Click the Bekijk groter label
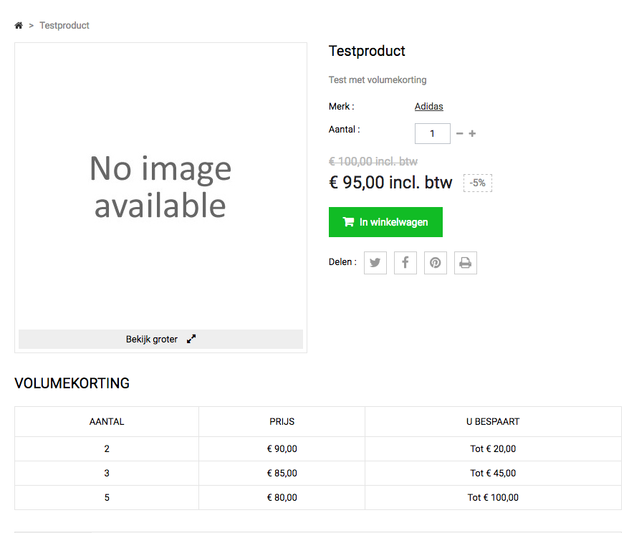Image resolution: width=629 pixels, height=533 pixels. pyautogui.click(x=152, y=340)
